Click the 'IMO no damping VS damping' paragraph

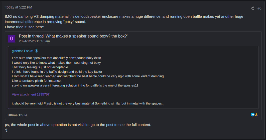(124, 19)
